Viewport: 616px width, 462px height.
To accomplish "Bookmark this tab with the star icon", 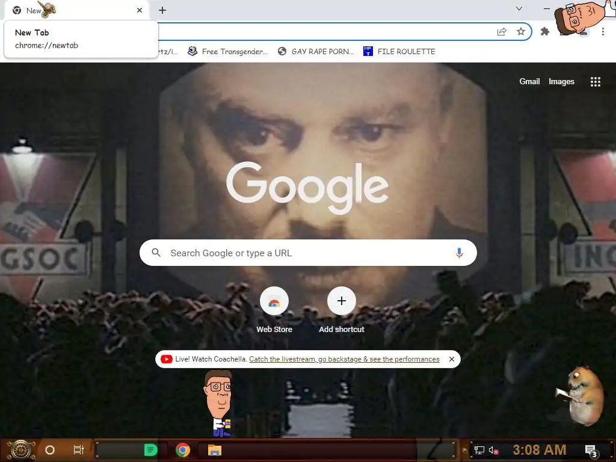I will point(521,32).
